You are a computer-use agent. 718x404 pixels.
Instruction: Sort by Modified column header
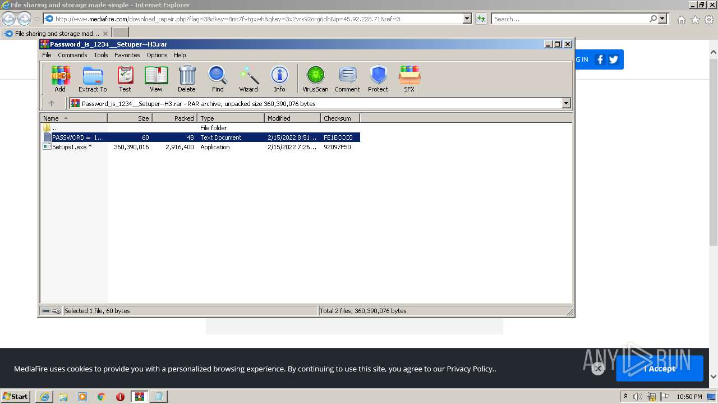click(x=292, y=118)
